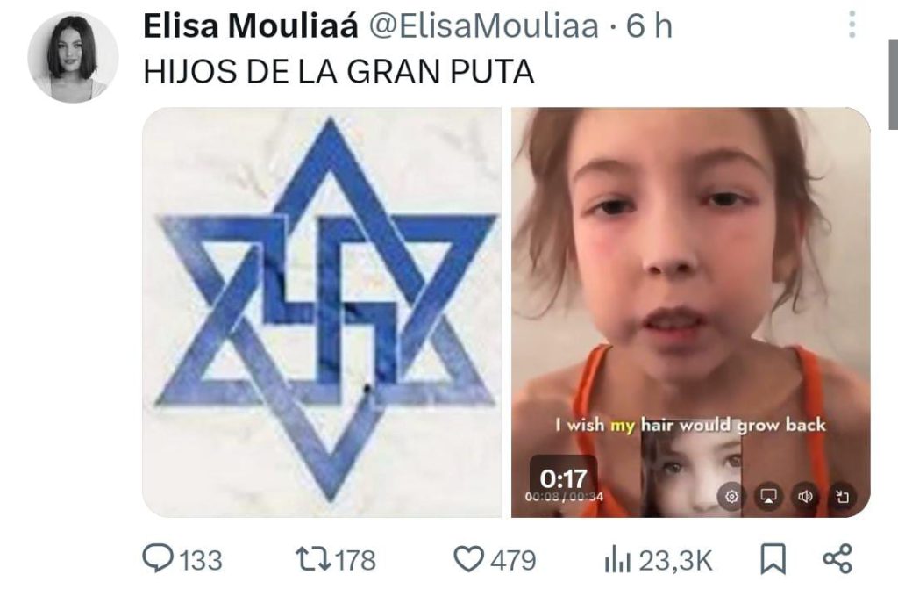The image size is (898, 596).
Task: Open the share icon options
Action: (x=837, y=559)
